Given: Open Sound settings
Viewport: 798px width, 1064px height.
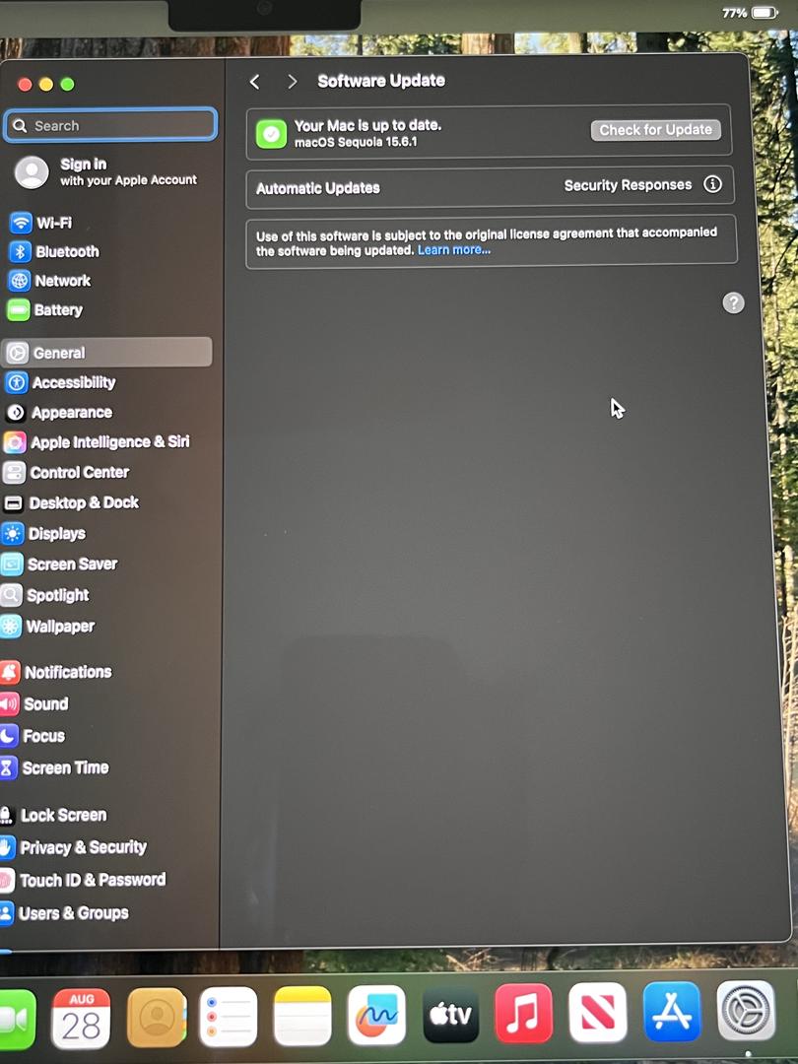Looking at the screenshot, I should coord(34,703).
